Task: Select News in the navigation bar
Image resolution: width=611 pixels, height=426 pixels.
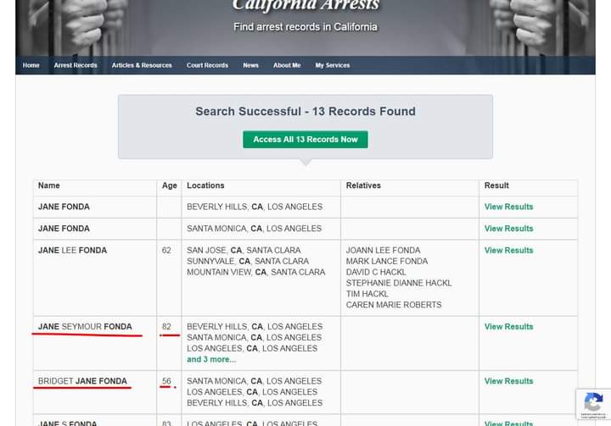Action: point(250,65)
